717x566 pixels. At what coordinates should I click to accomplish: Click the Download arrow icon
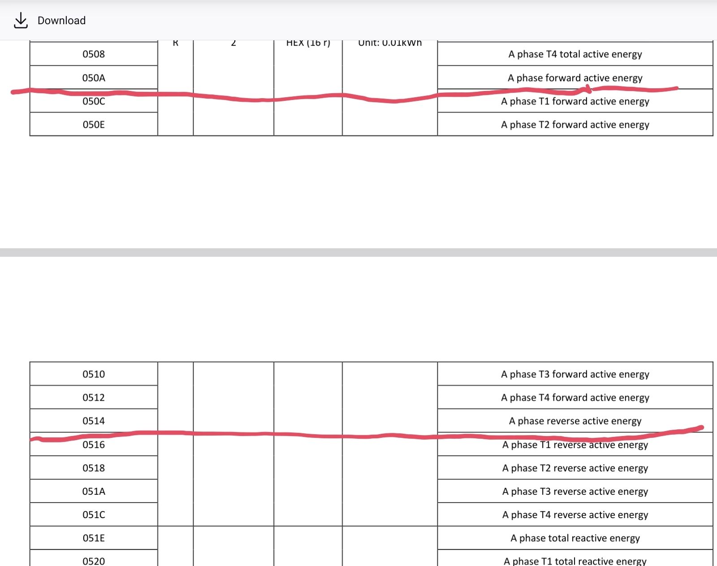[21, 20]
